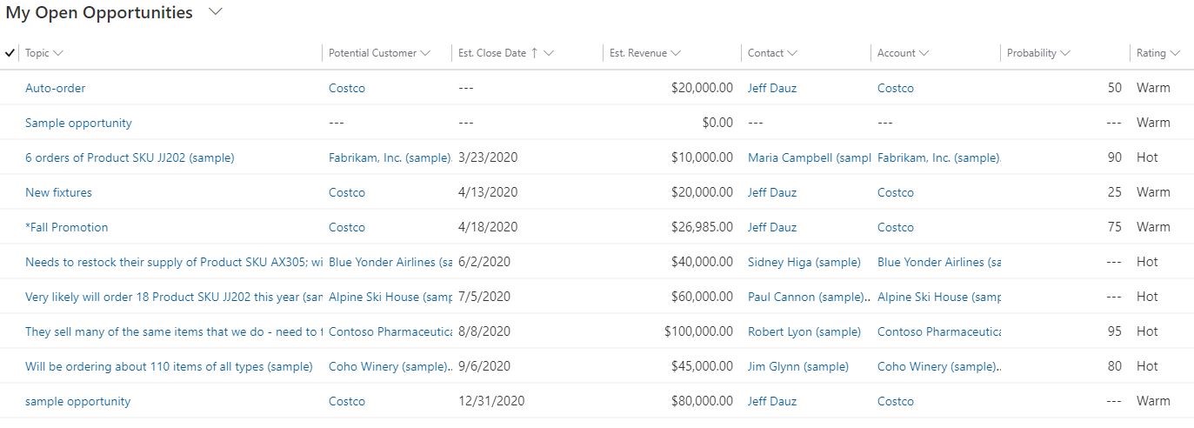Viewport: 1194px width, 428px height.
Task: Select the $100,000.00 revenue cell
Action: pos(698,331)
